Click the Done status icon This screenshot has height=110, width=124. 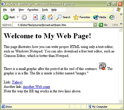[x=3, y=107]
